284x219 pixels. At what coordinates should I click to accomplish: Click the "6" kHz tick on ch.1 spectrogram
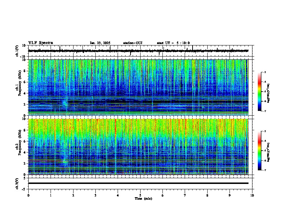tap(25, 82)
